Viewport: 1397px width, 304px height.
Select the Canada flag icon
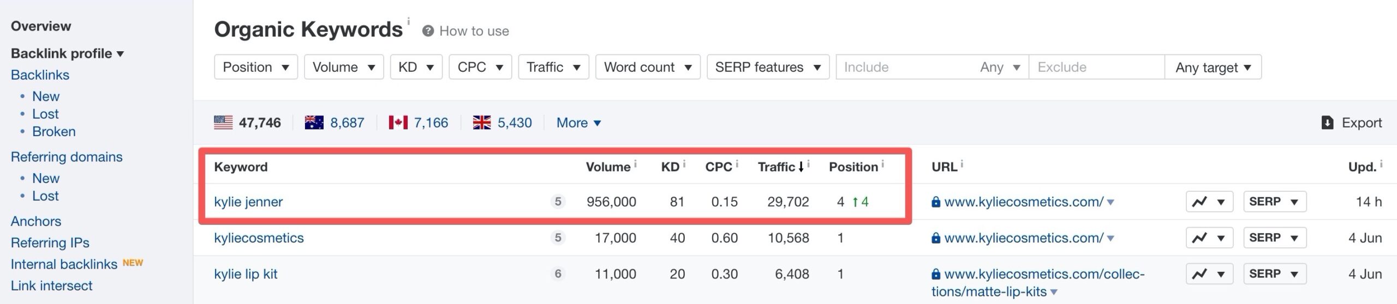click(x=398, y=123)
